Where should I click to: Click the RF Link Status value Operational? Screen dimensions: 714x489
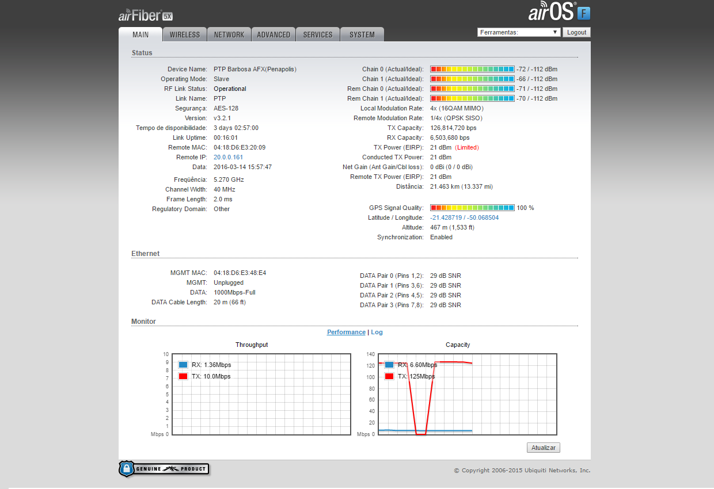[230, 89]
